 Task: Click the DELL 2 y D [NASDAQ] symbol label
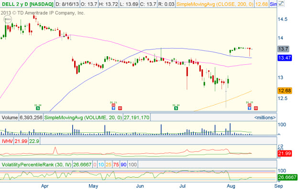pyautogui.click(x=27, y=4)
